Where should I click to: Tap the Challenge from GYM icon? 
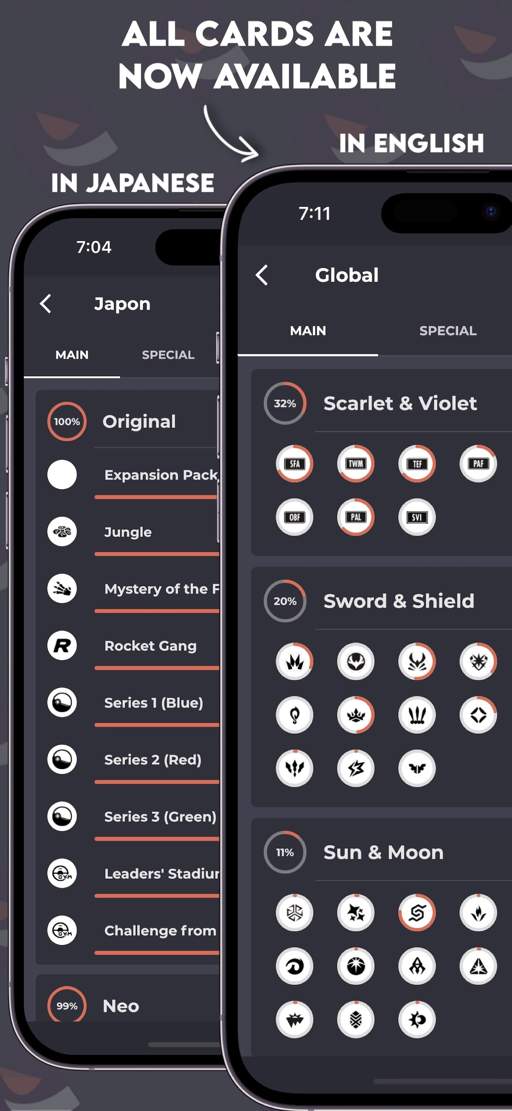(x=62, y=930)
